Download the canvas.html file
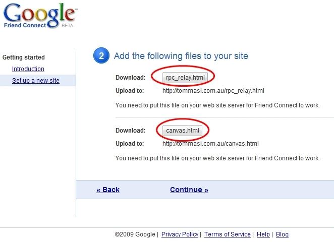 [x=183, y=131]
